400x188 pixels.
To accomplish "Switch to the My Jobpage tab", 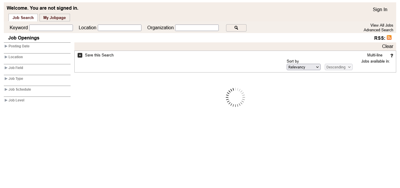I will pos(54,18).
